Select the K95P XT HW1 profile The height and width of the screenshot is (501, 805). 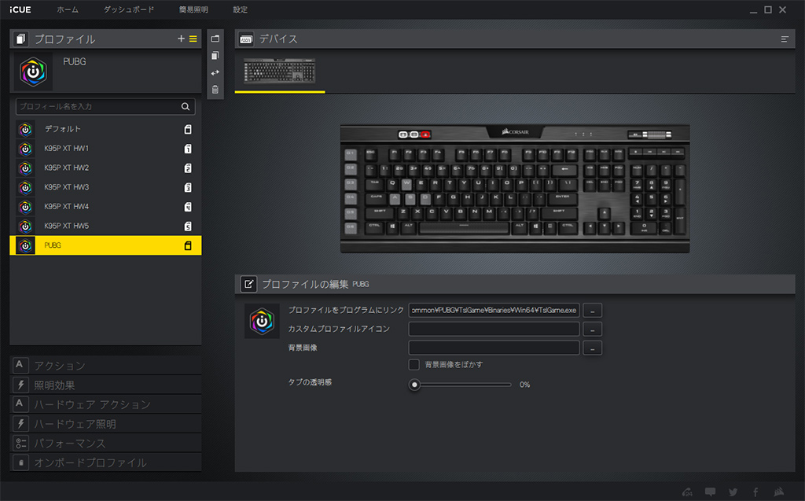106,149
